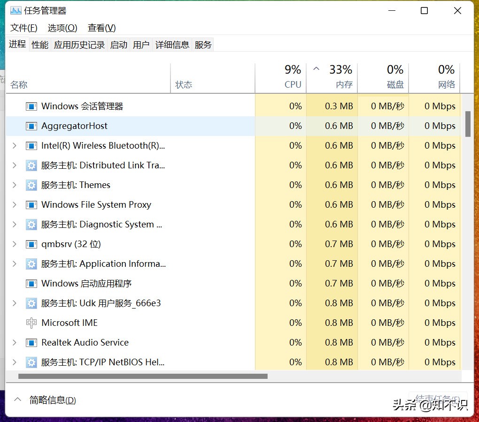Click the Realtek Audio Service icon
This screenshot has width=479, height=422.
31,342
